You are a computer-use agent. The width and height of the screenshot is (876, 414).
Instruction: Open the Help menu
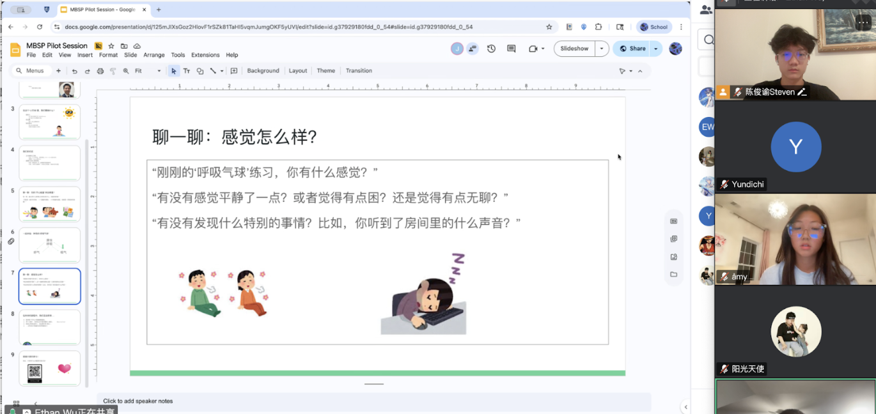tap(232, 55)
